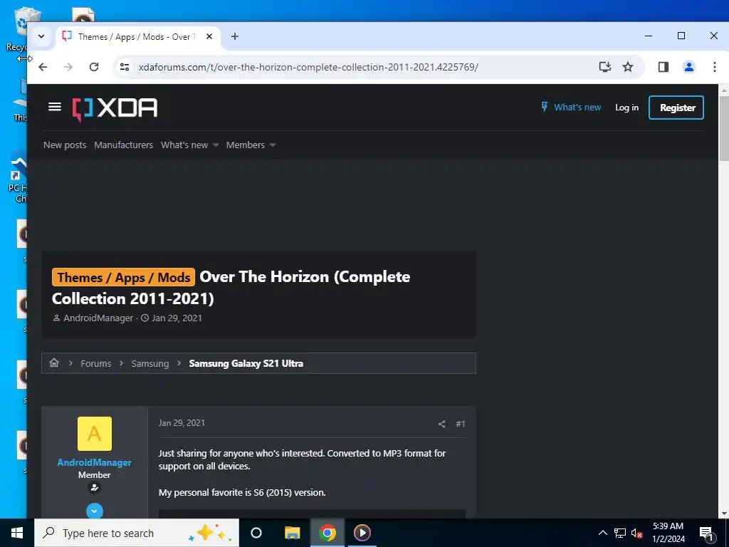This screenshot has width=729, height=547.
Task: Click the taskbar search box
Action: point(137,533)
